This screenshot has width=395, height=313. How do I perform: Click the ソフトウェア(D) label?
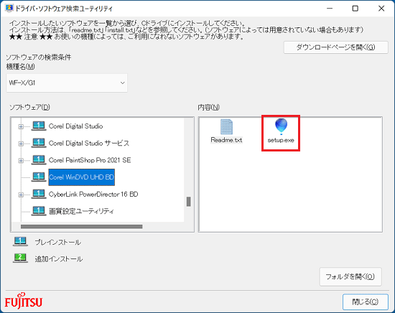(x=29, y=107)
